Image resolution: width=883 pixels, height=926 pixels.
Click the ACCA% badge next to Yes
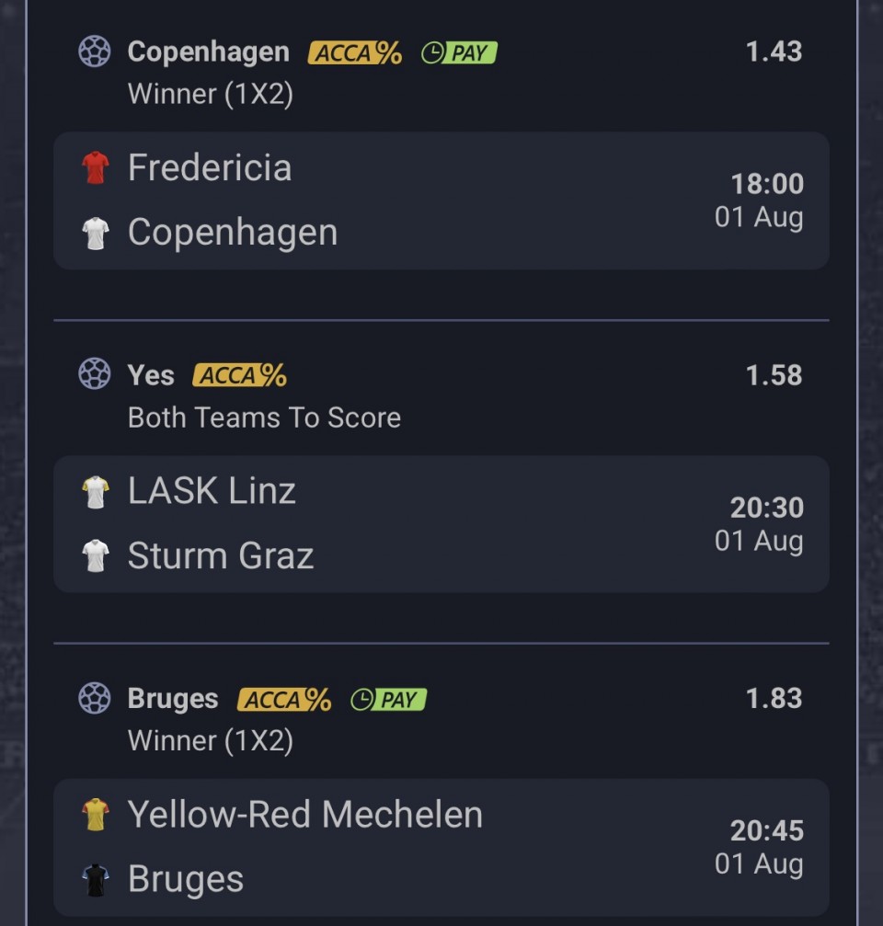tap(240, 375)
